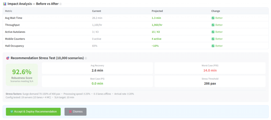271x120 pixels.
Task: Click the Hall Occupancy Better checkmark
Action: pyautogui.click(x=213, y=46)
